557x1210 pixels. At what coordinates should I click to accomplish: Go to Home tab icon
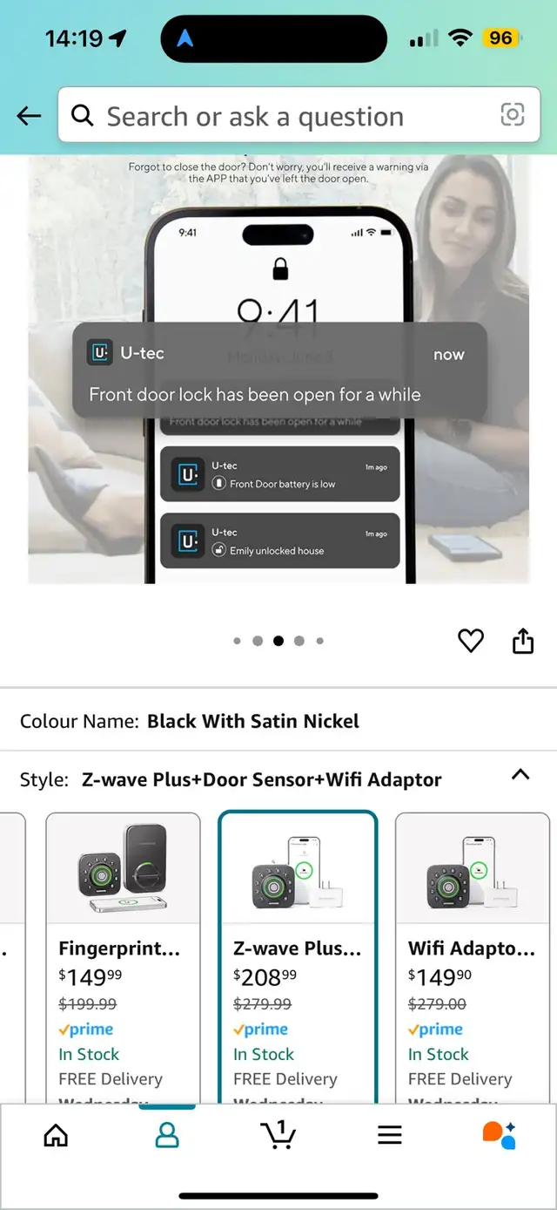(56, 1134)
